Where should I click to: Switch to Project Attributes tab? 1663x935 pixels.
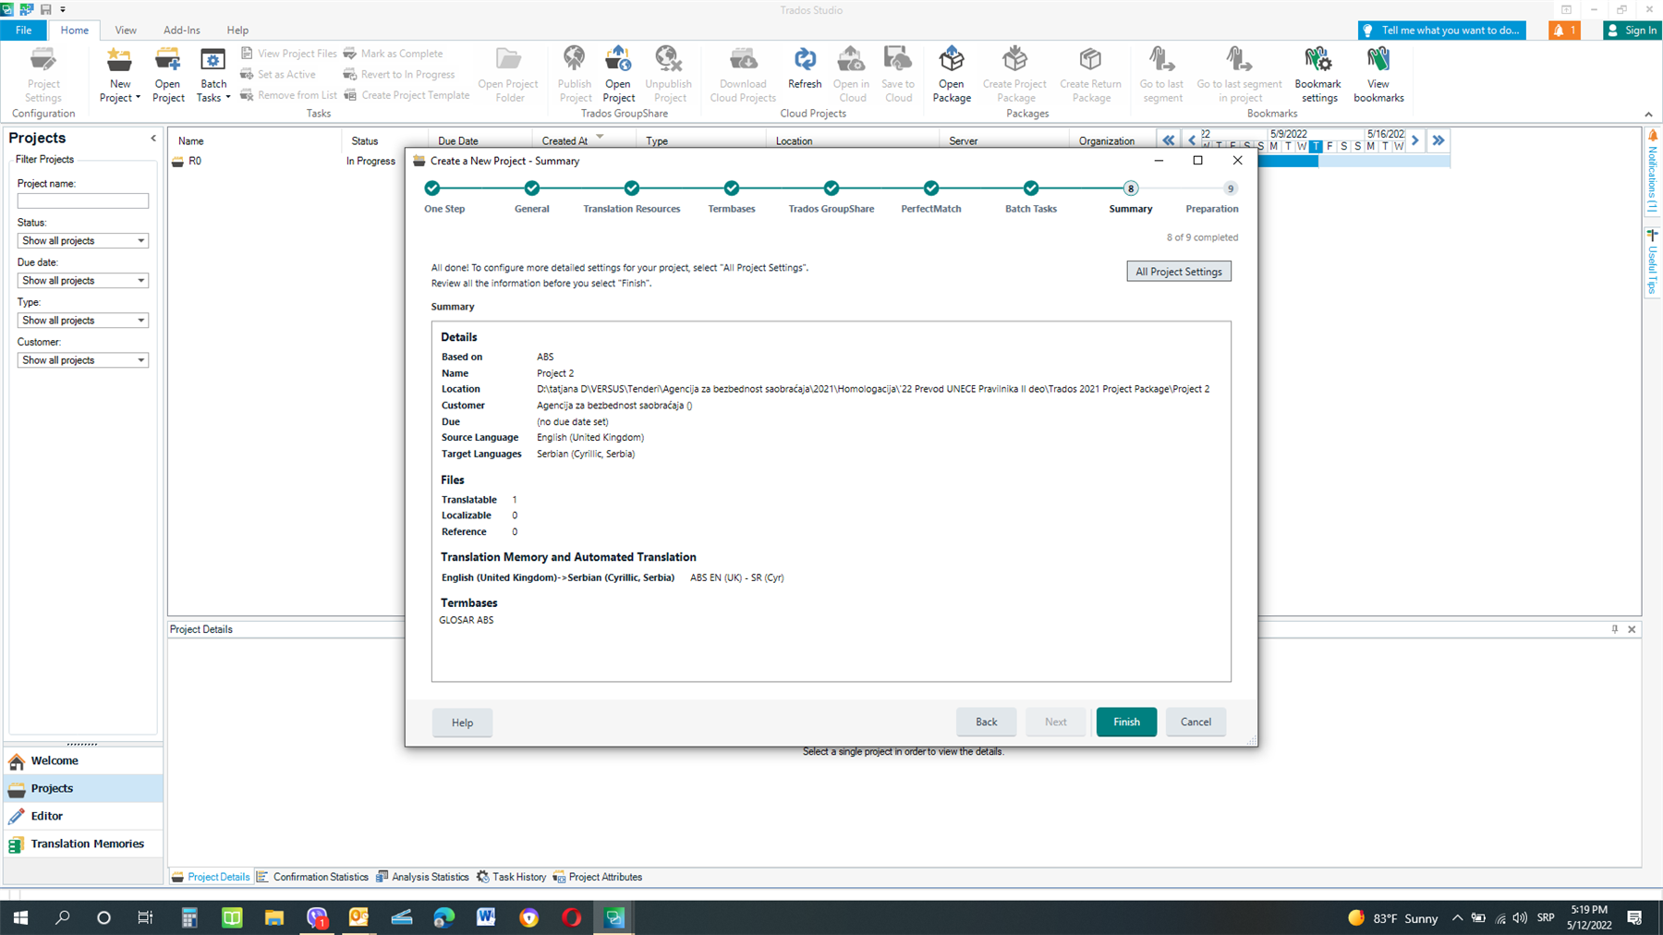coord(597,877)
